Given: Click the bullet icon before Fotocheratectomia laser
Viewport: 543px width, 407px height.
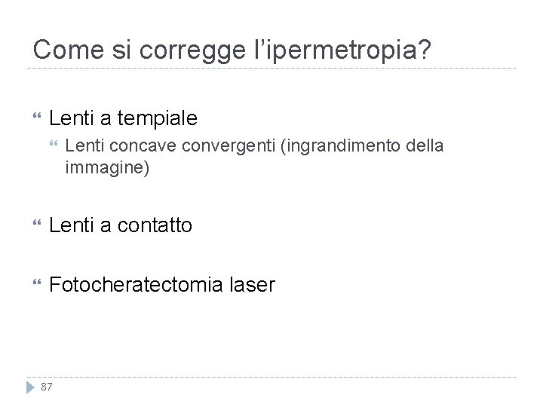Looking at the screenshot, I should click(x=35, y=285).
